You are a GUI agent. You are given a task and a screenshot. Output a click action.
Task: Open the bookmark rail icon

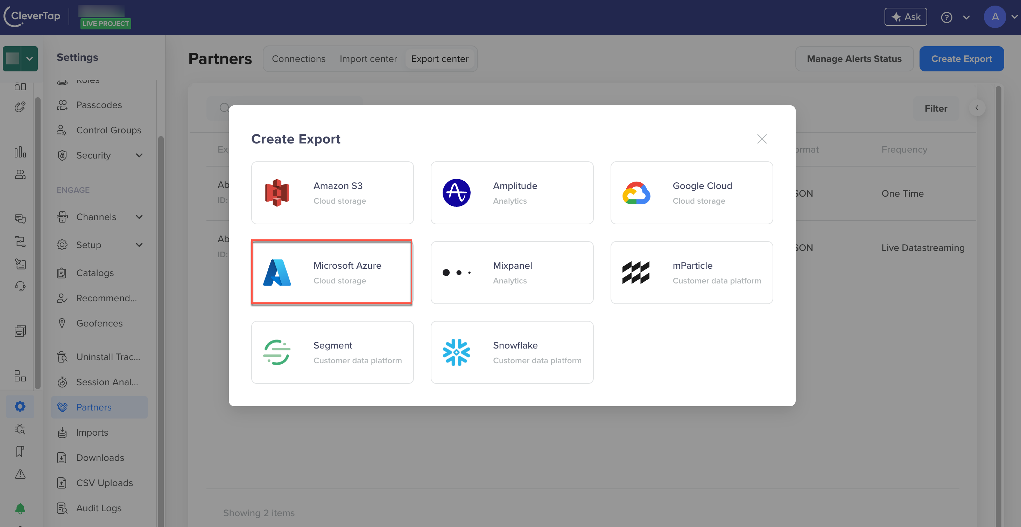coord(20,451)
